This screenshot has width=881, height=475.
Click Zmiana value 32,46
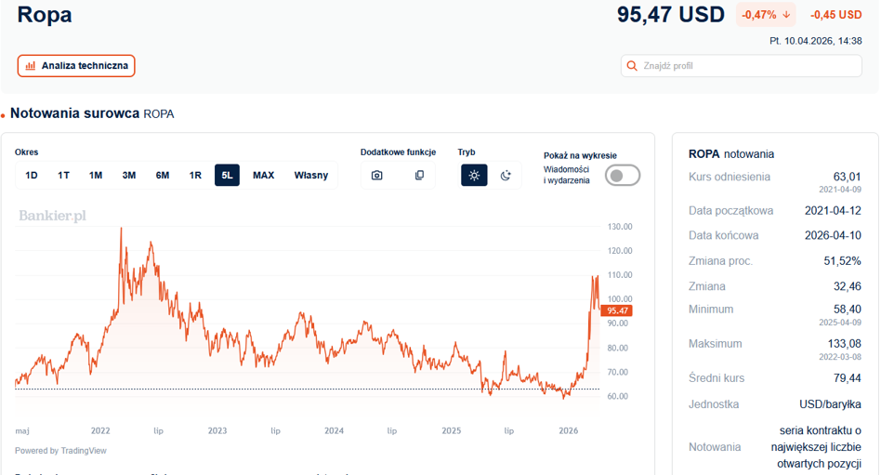pos(848,286)
